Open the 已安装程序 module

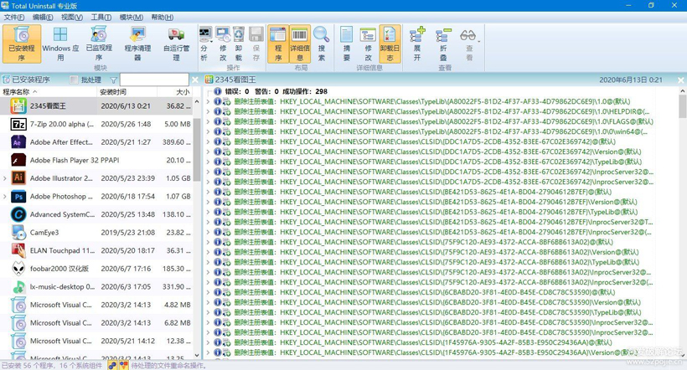point(22,44)
